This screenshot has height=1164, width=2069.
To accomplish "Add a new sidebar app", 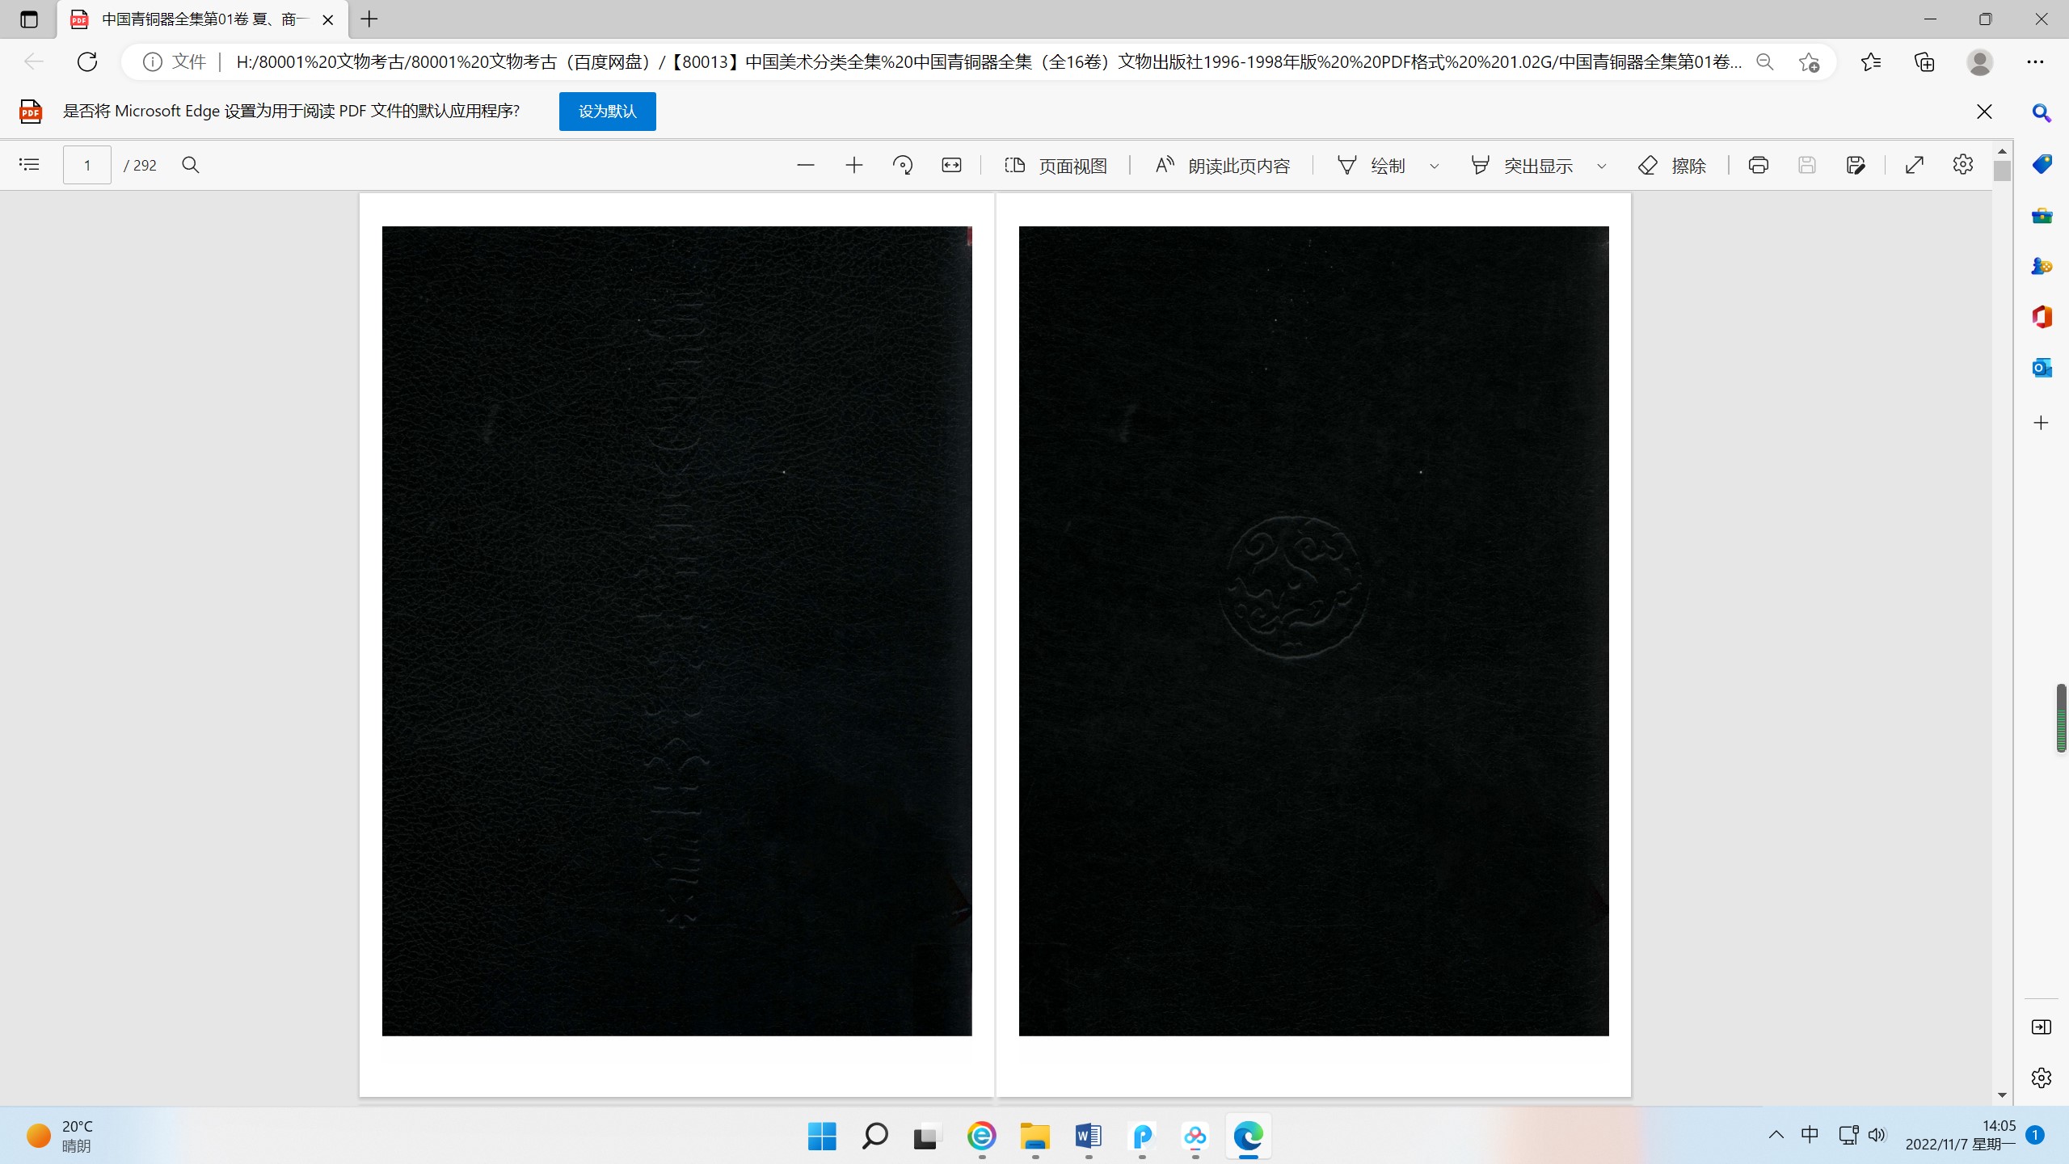I will (x=2042, y=423).
